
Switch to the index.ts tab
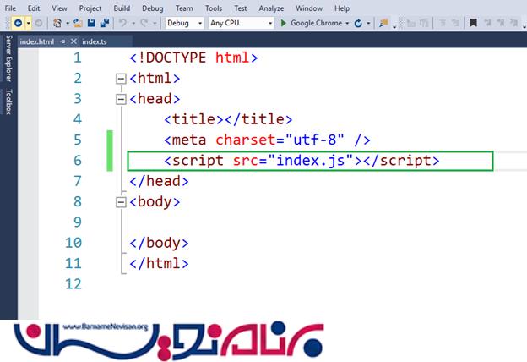[94, 41]
